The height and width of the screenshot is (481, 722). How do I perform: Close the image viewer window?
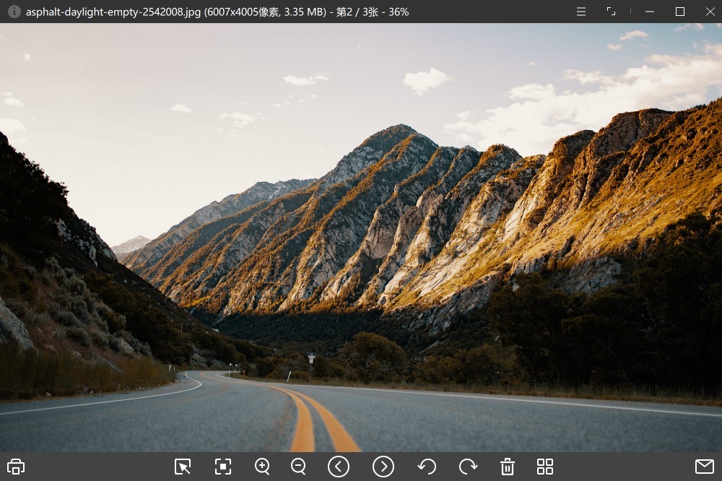tap(709, 12)
